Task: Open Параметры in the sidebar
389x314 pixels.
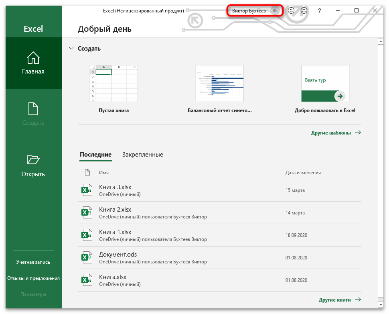Action: [x=33, y=294]
